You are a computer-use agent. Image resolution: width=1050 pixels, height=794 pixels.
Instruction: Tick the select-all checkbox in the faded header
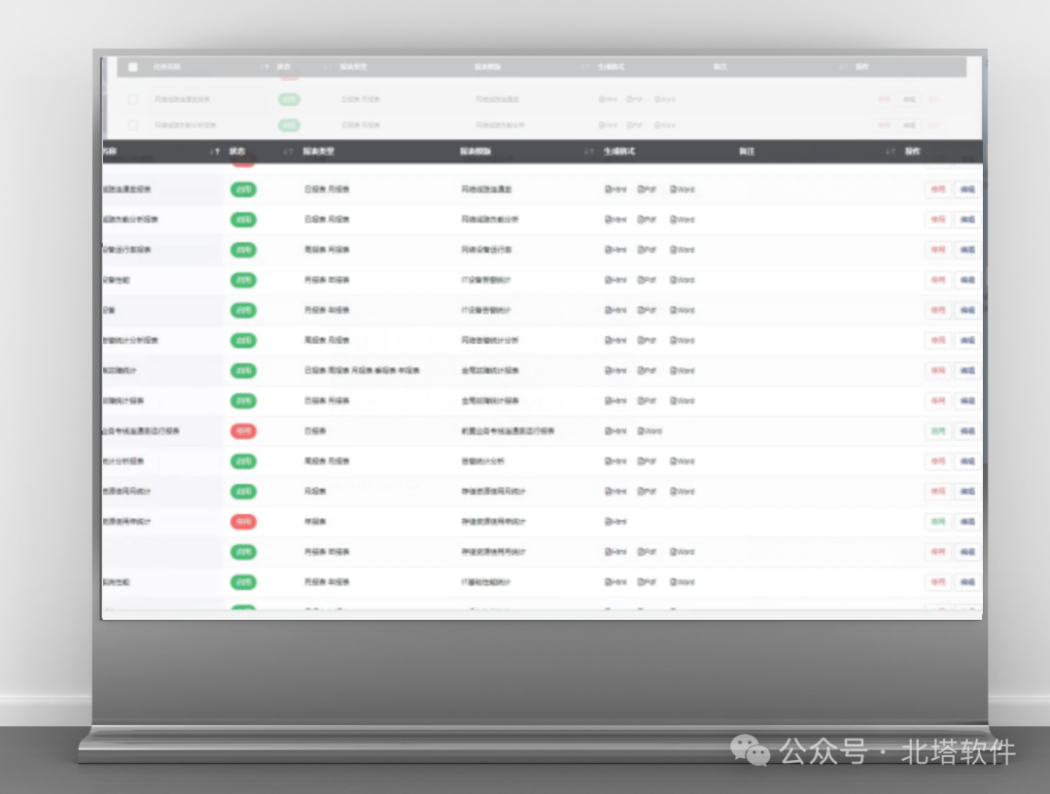132,67
